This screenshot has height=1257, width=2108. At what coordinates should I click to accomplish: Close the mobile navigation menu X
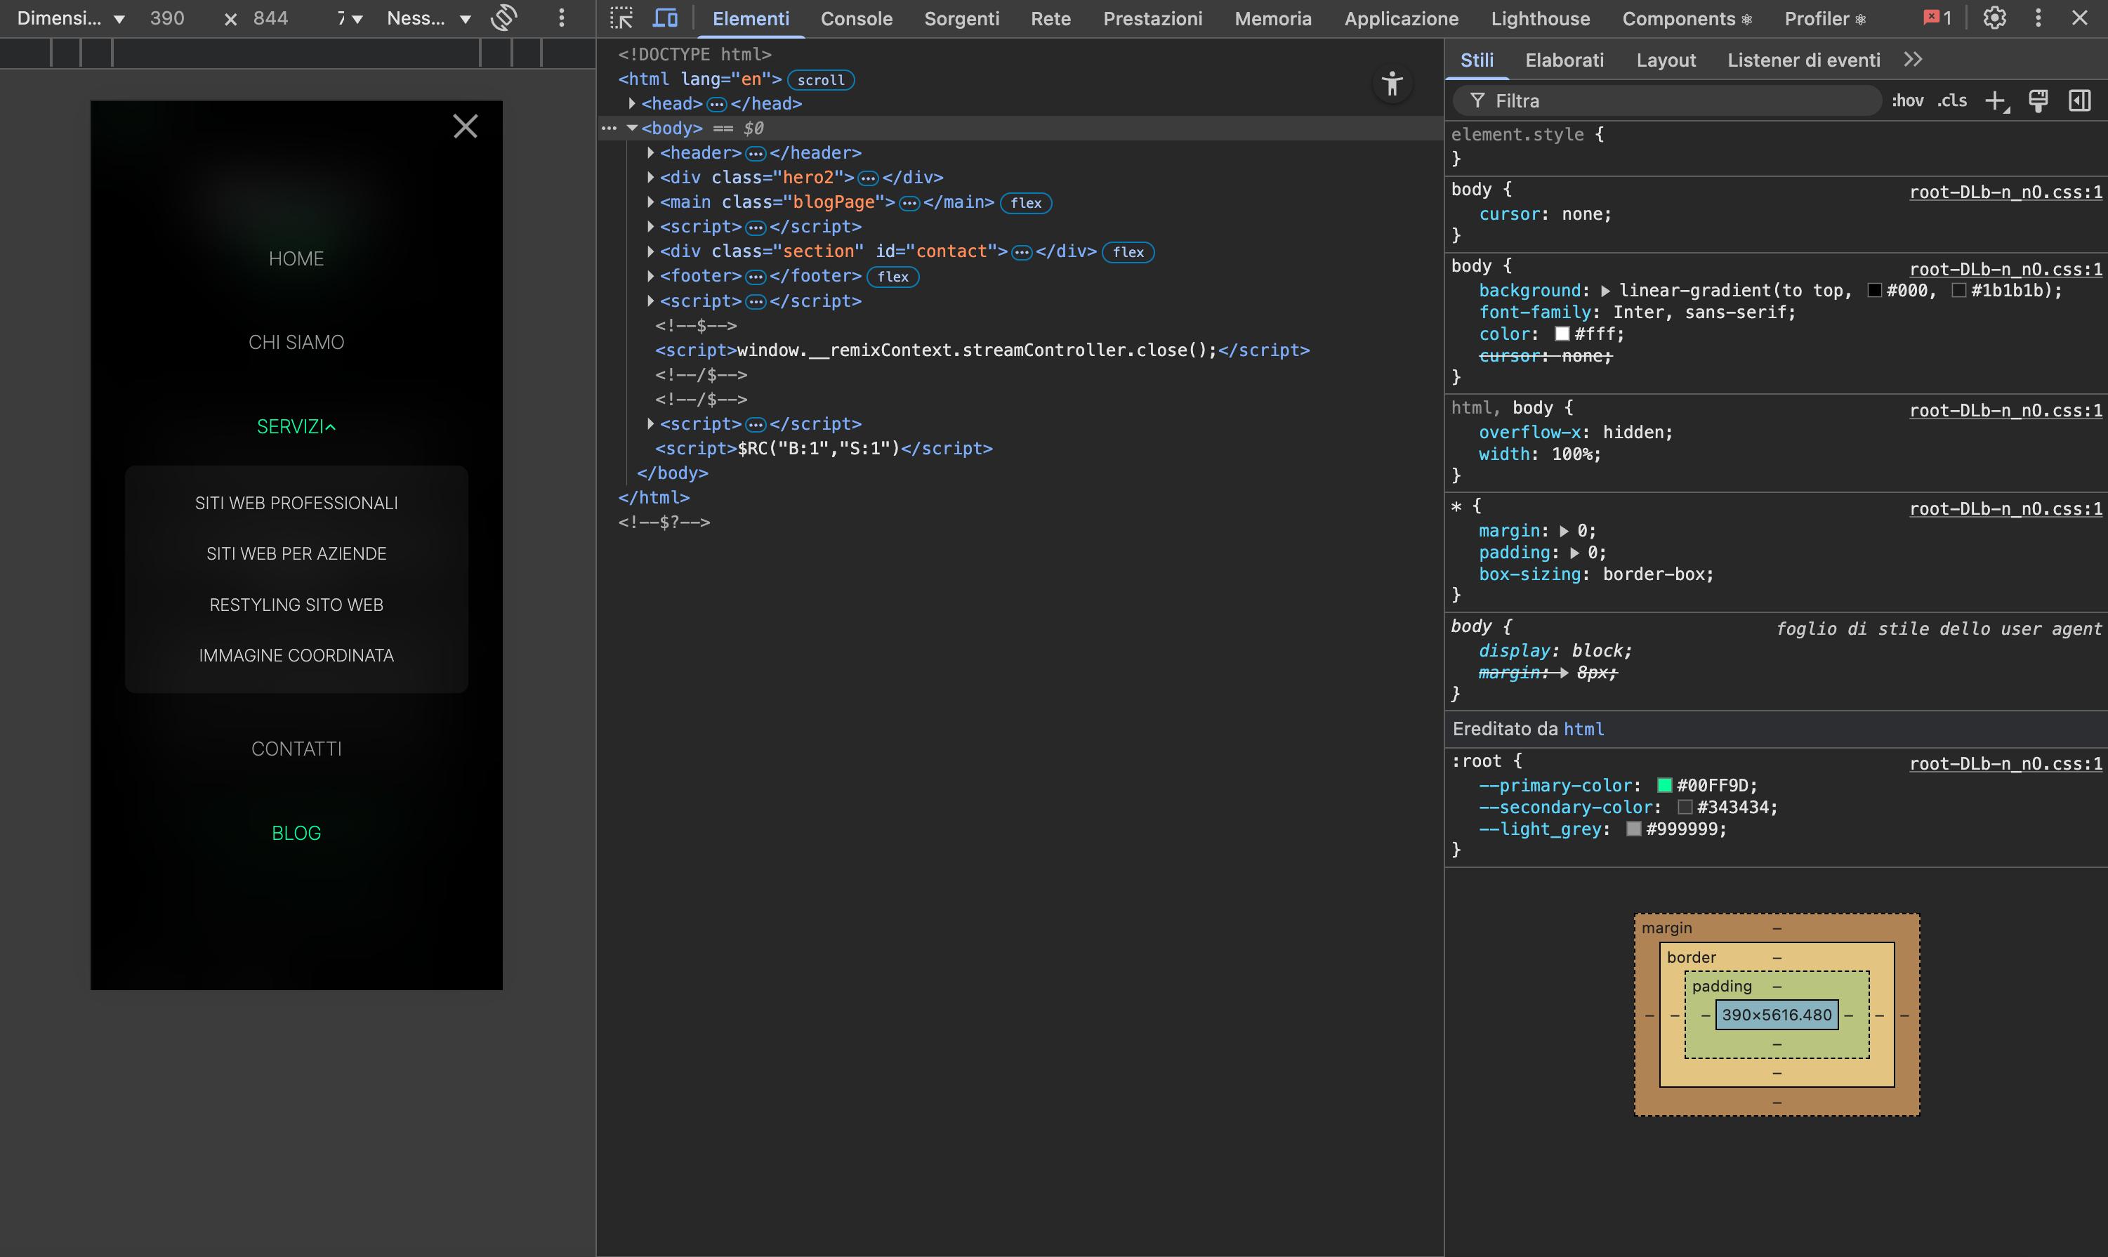pyautogui.click(x=465, y=126)
